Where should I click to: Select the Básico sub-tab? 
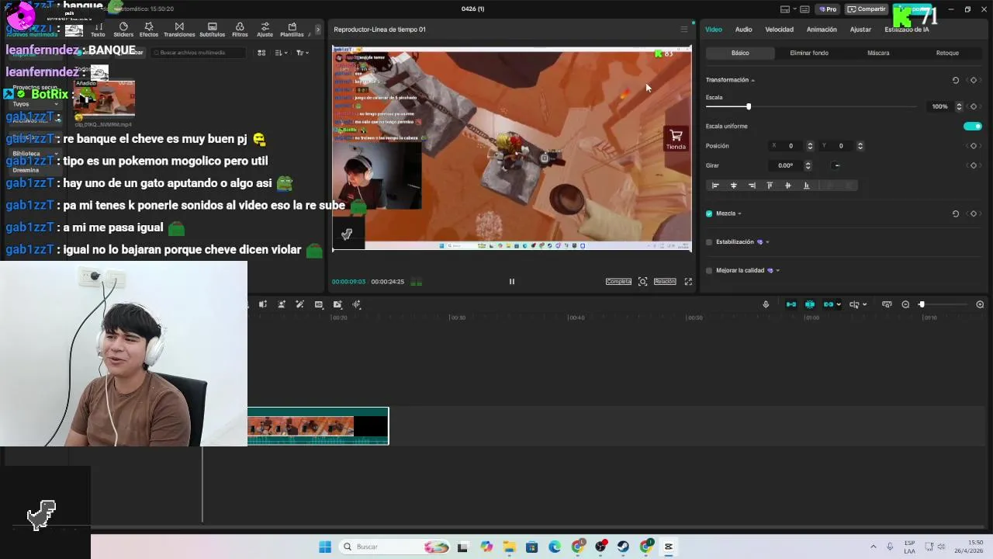tap(740, 53)
